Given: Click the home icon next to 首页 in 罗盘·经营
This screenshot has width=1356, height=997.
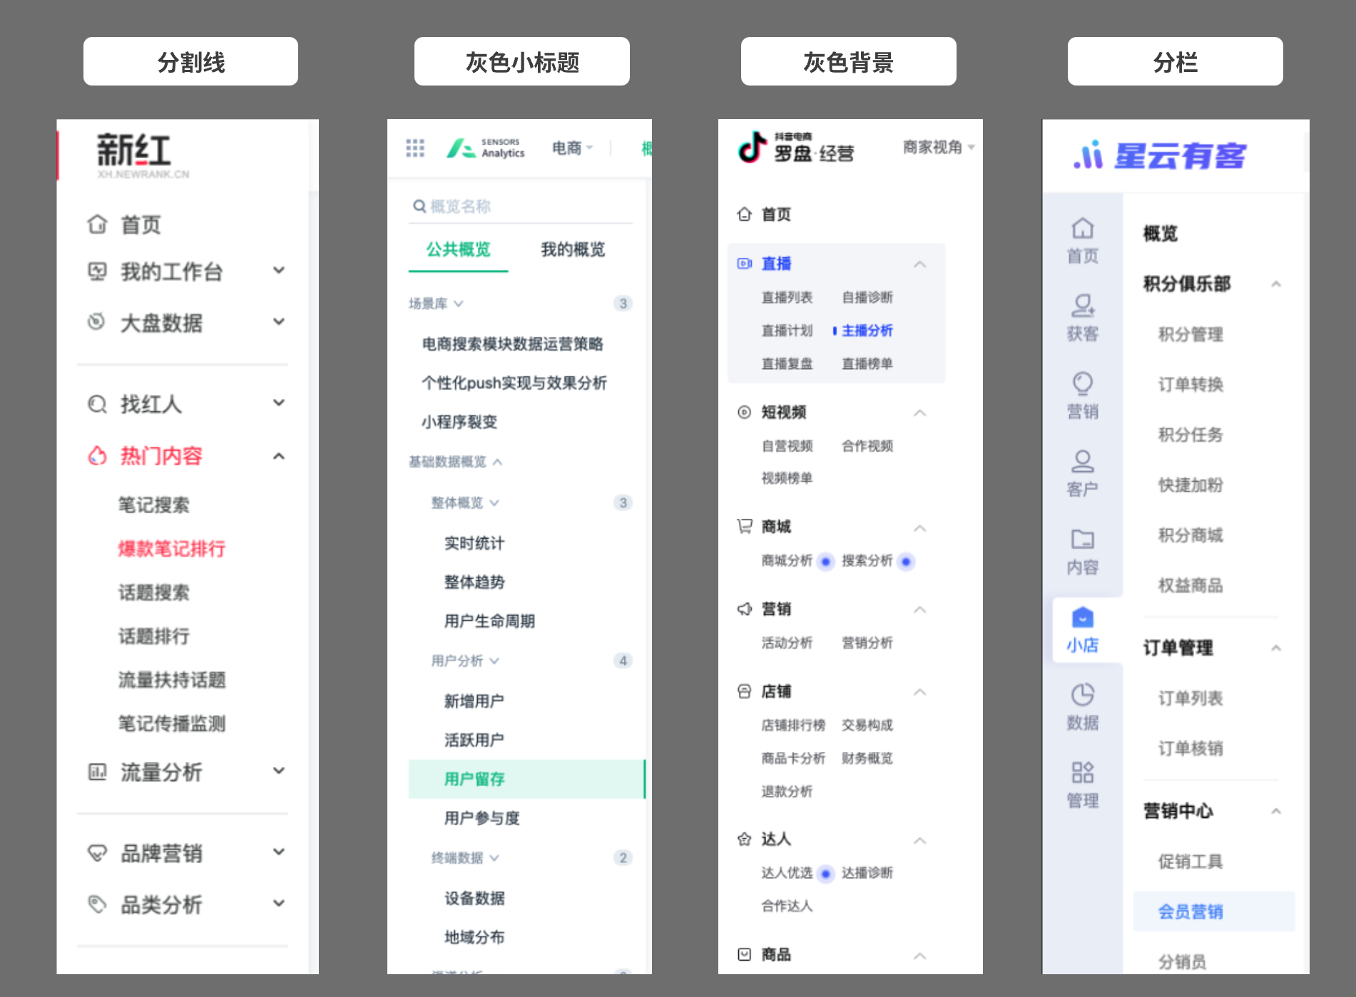Looking at the screenshot, I should click(744, 213).
